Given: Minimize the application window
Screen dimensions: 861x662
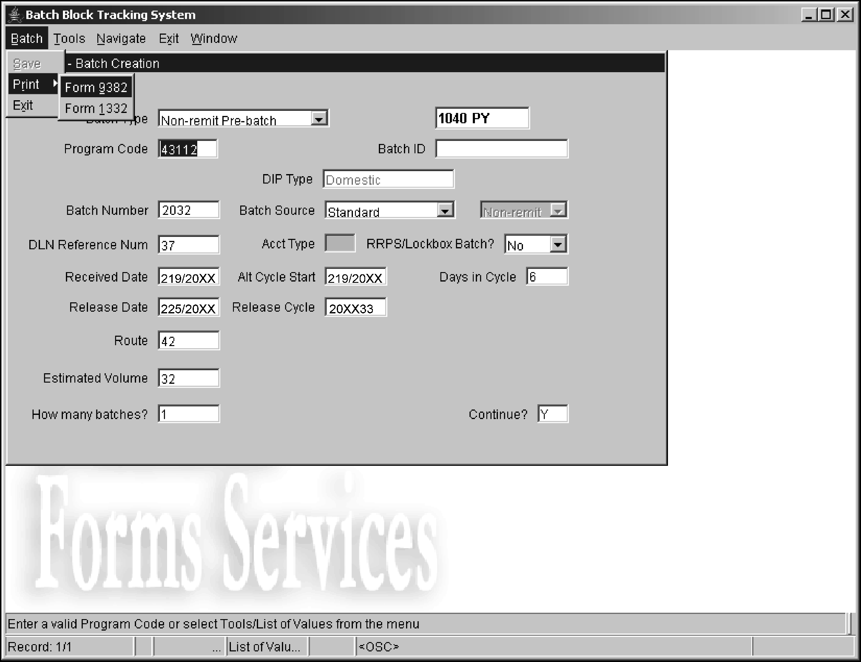Looking at the screenshot, I should (809, 15).
